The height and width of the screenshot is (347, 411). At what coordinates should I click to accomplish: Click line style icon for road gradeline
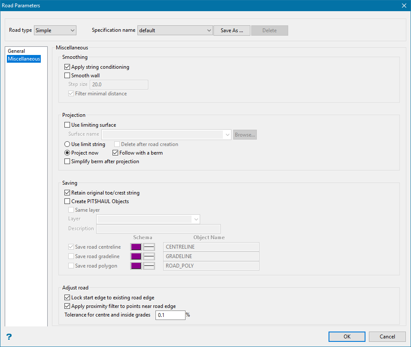coord(149,256)
